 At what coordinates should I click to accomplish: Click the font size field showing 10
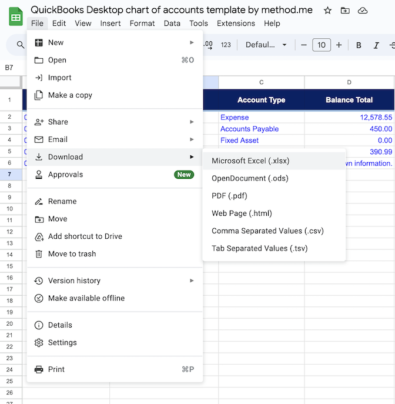pyautogui.click(x=322, y=45)
